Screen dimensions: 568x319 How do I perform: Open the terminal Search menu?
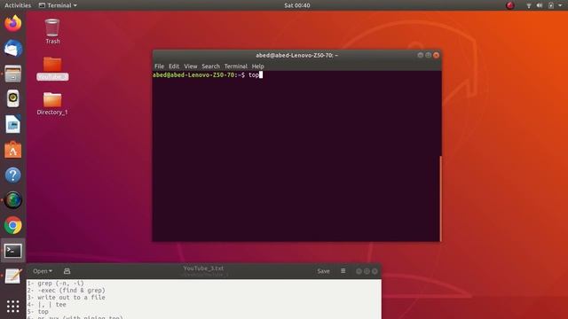point(210,66)
